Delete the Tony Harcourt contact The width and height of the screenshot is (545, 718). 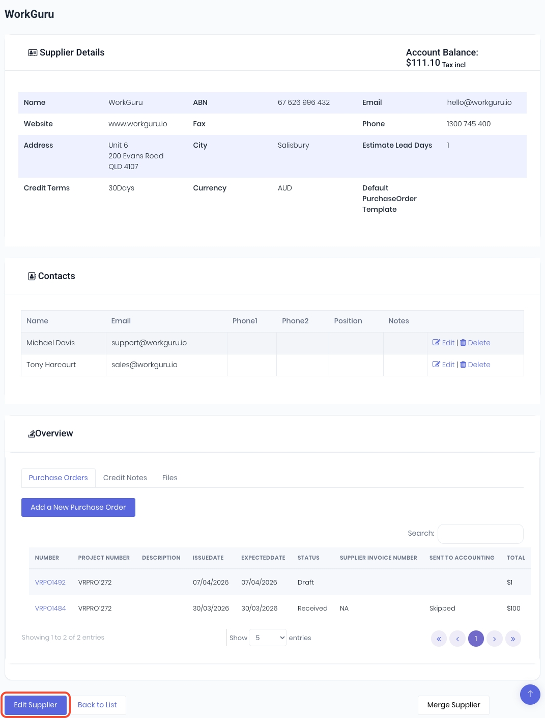pyautogui.click(x=475, y=365)
